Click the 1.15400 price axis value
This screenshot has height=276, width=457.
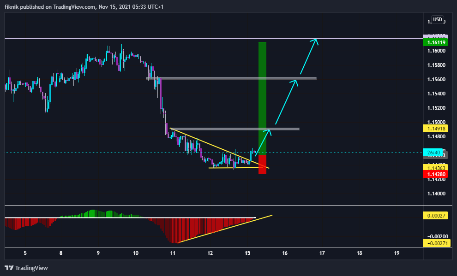(x=436, y=94)
